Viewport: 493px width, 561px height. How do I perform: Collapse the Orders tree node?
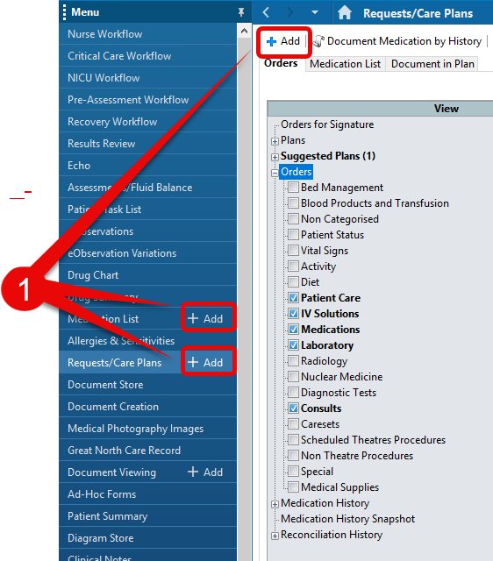pyautogui.click(x=275, y=173)
